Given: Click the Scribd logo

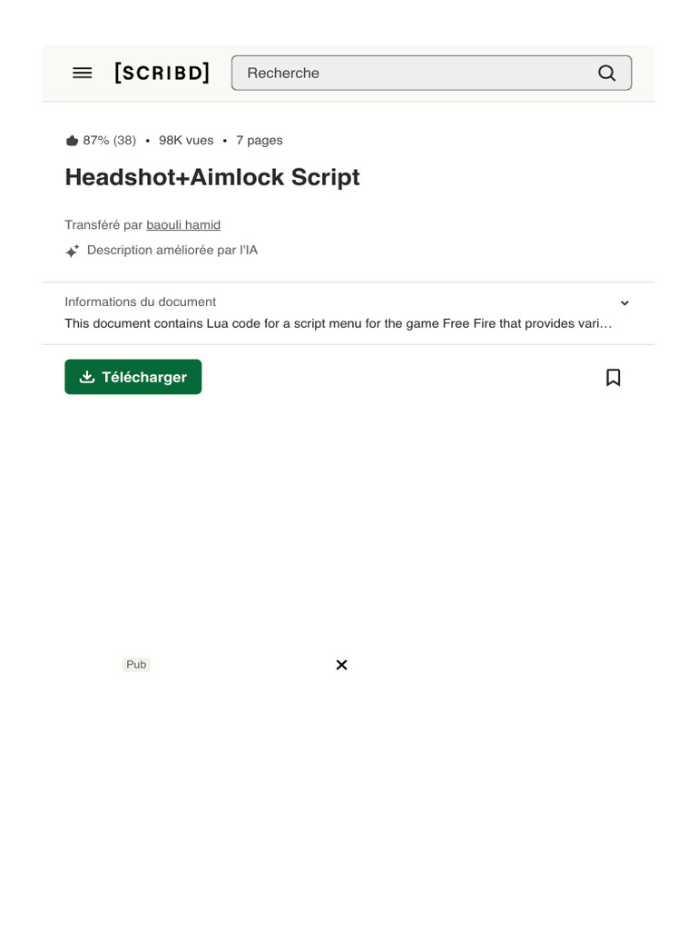Looking at the screenshot, I should (162, 73).
